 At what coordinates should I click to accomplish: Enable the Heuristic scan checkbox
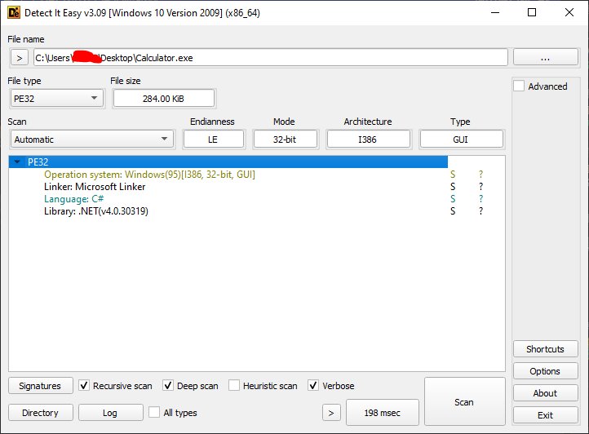click(234, 386)
